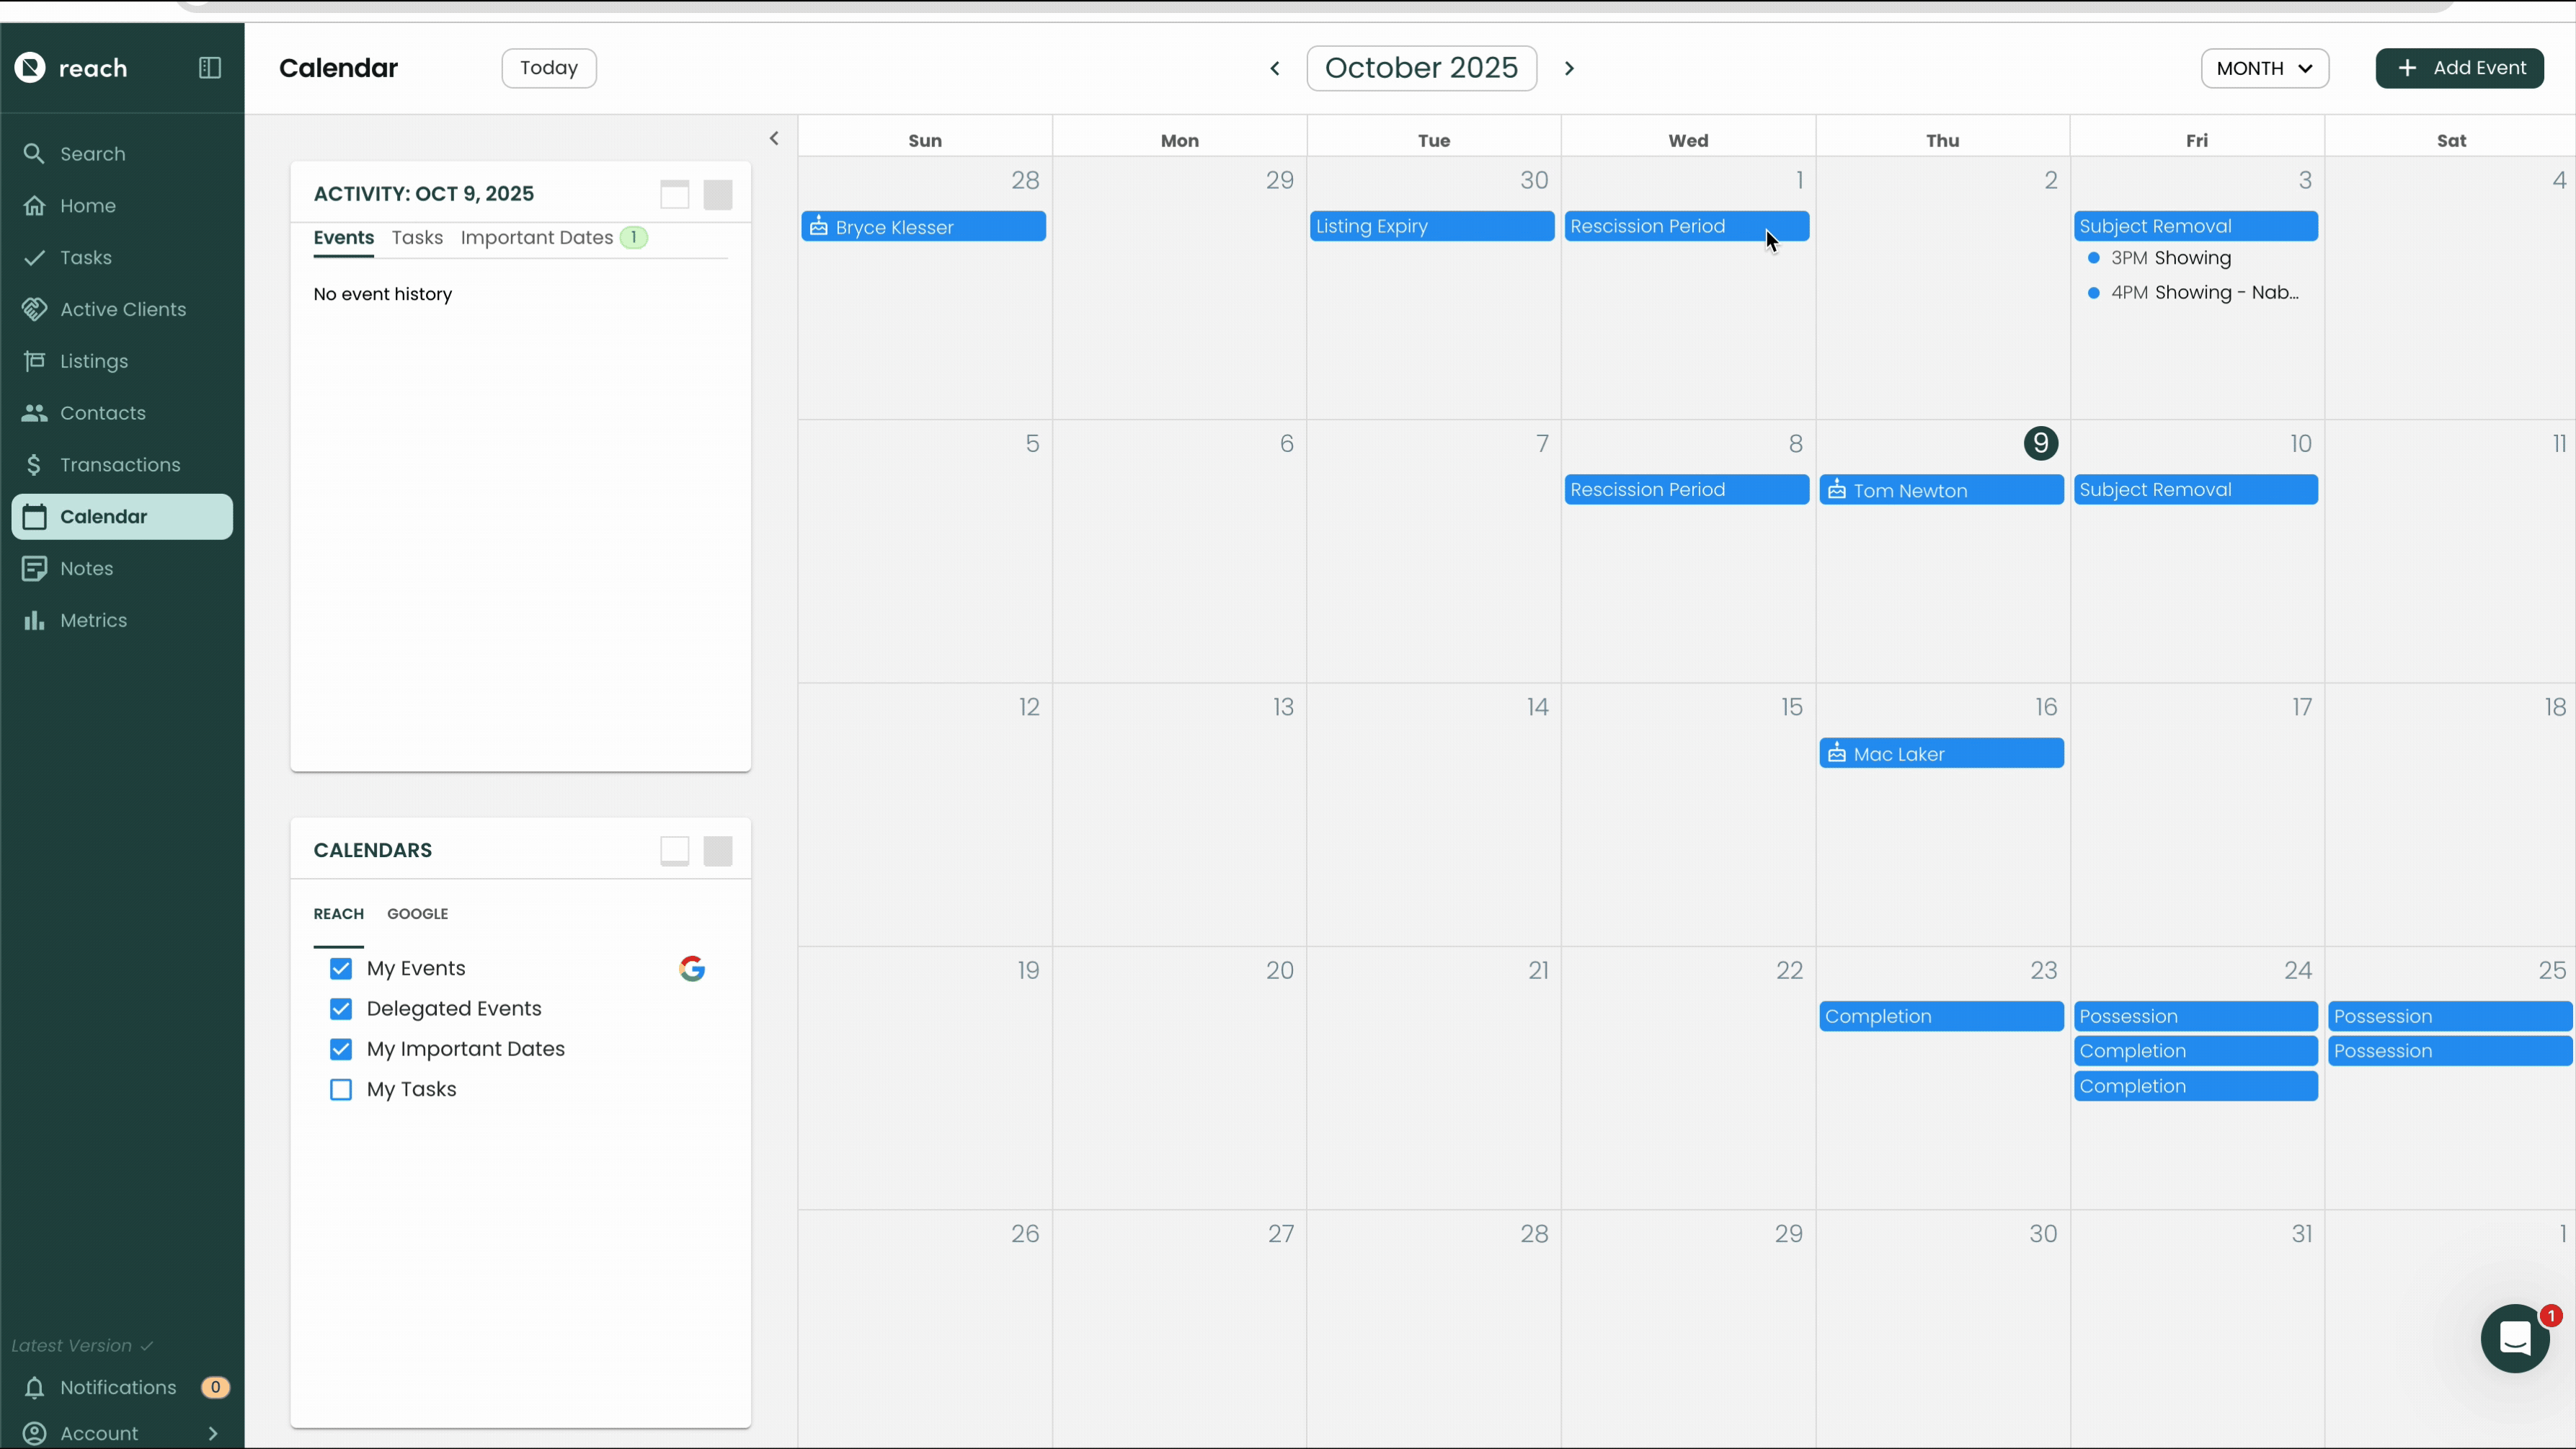Collapse the sidebar using the panel icon
Viewport: 2576px width, 1449px height.
coord(210,68)
